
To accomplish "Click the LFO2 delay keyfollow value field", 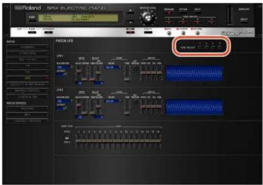I will coord(99,117).
